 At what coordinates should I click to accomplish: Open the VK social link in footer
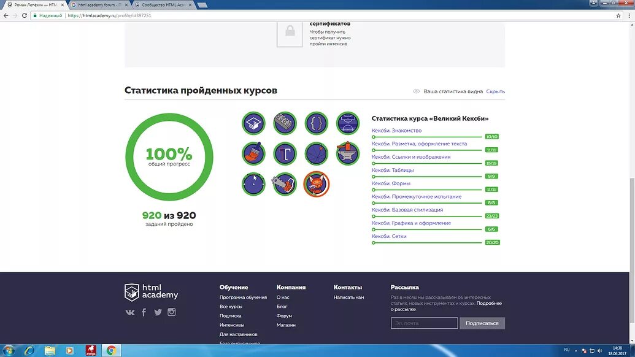(130, 312)
